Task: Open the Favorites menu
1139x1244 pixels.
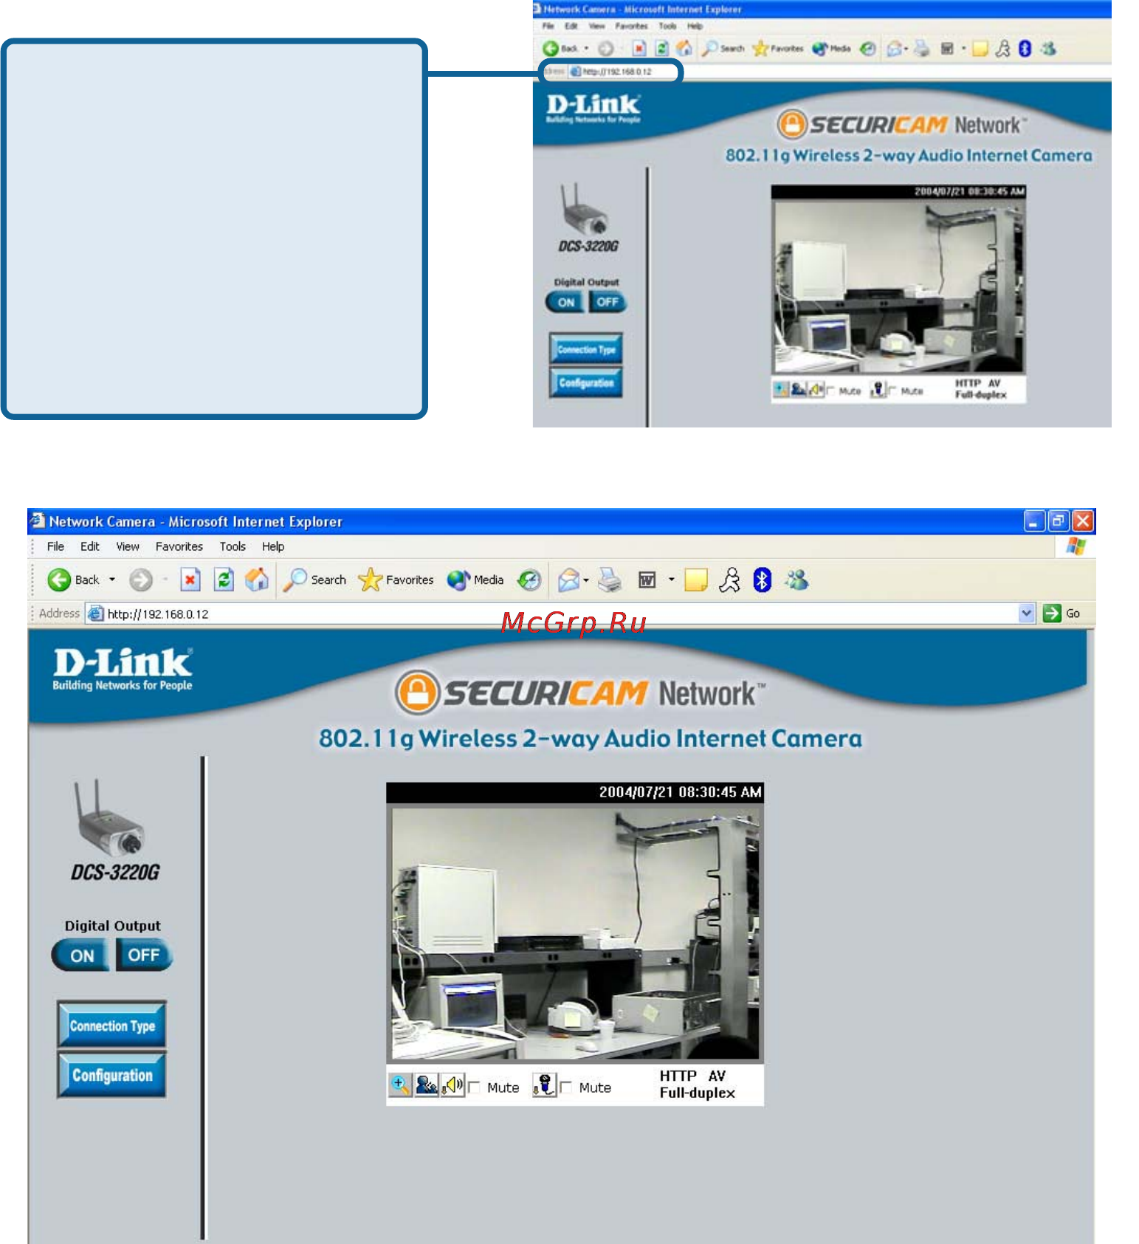Action: 179,546
